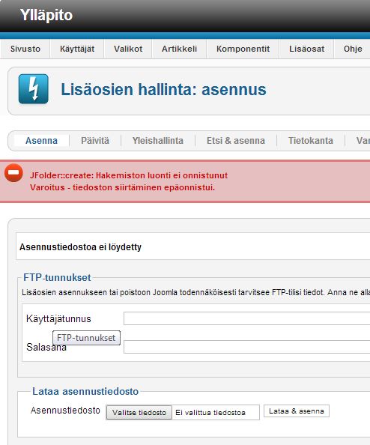Open the Lisäosat menu

pos(307,49)
